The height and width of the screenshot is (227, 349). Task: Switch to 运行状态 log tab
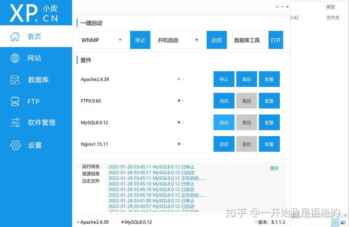[91, 166]
